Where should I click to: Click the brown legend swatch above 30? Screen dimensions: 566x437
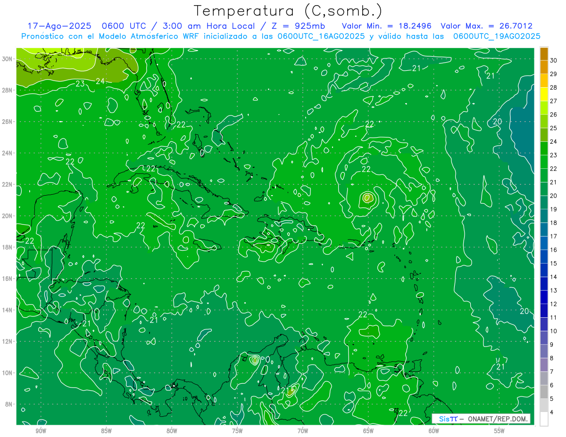[544, 54]
